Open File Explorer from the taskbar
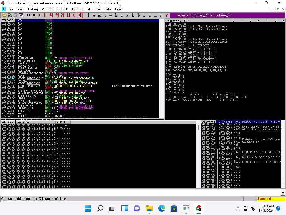 tap(149, 208)
